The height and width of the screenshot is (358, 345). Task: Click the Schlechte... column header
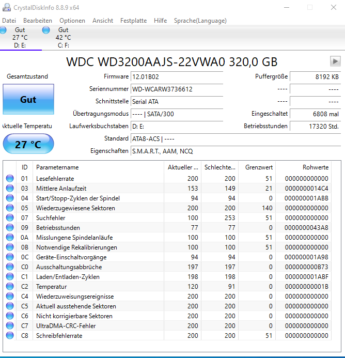pyautogui.click(x=219, y=167)
